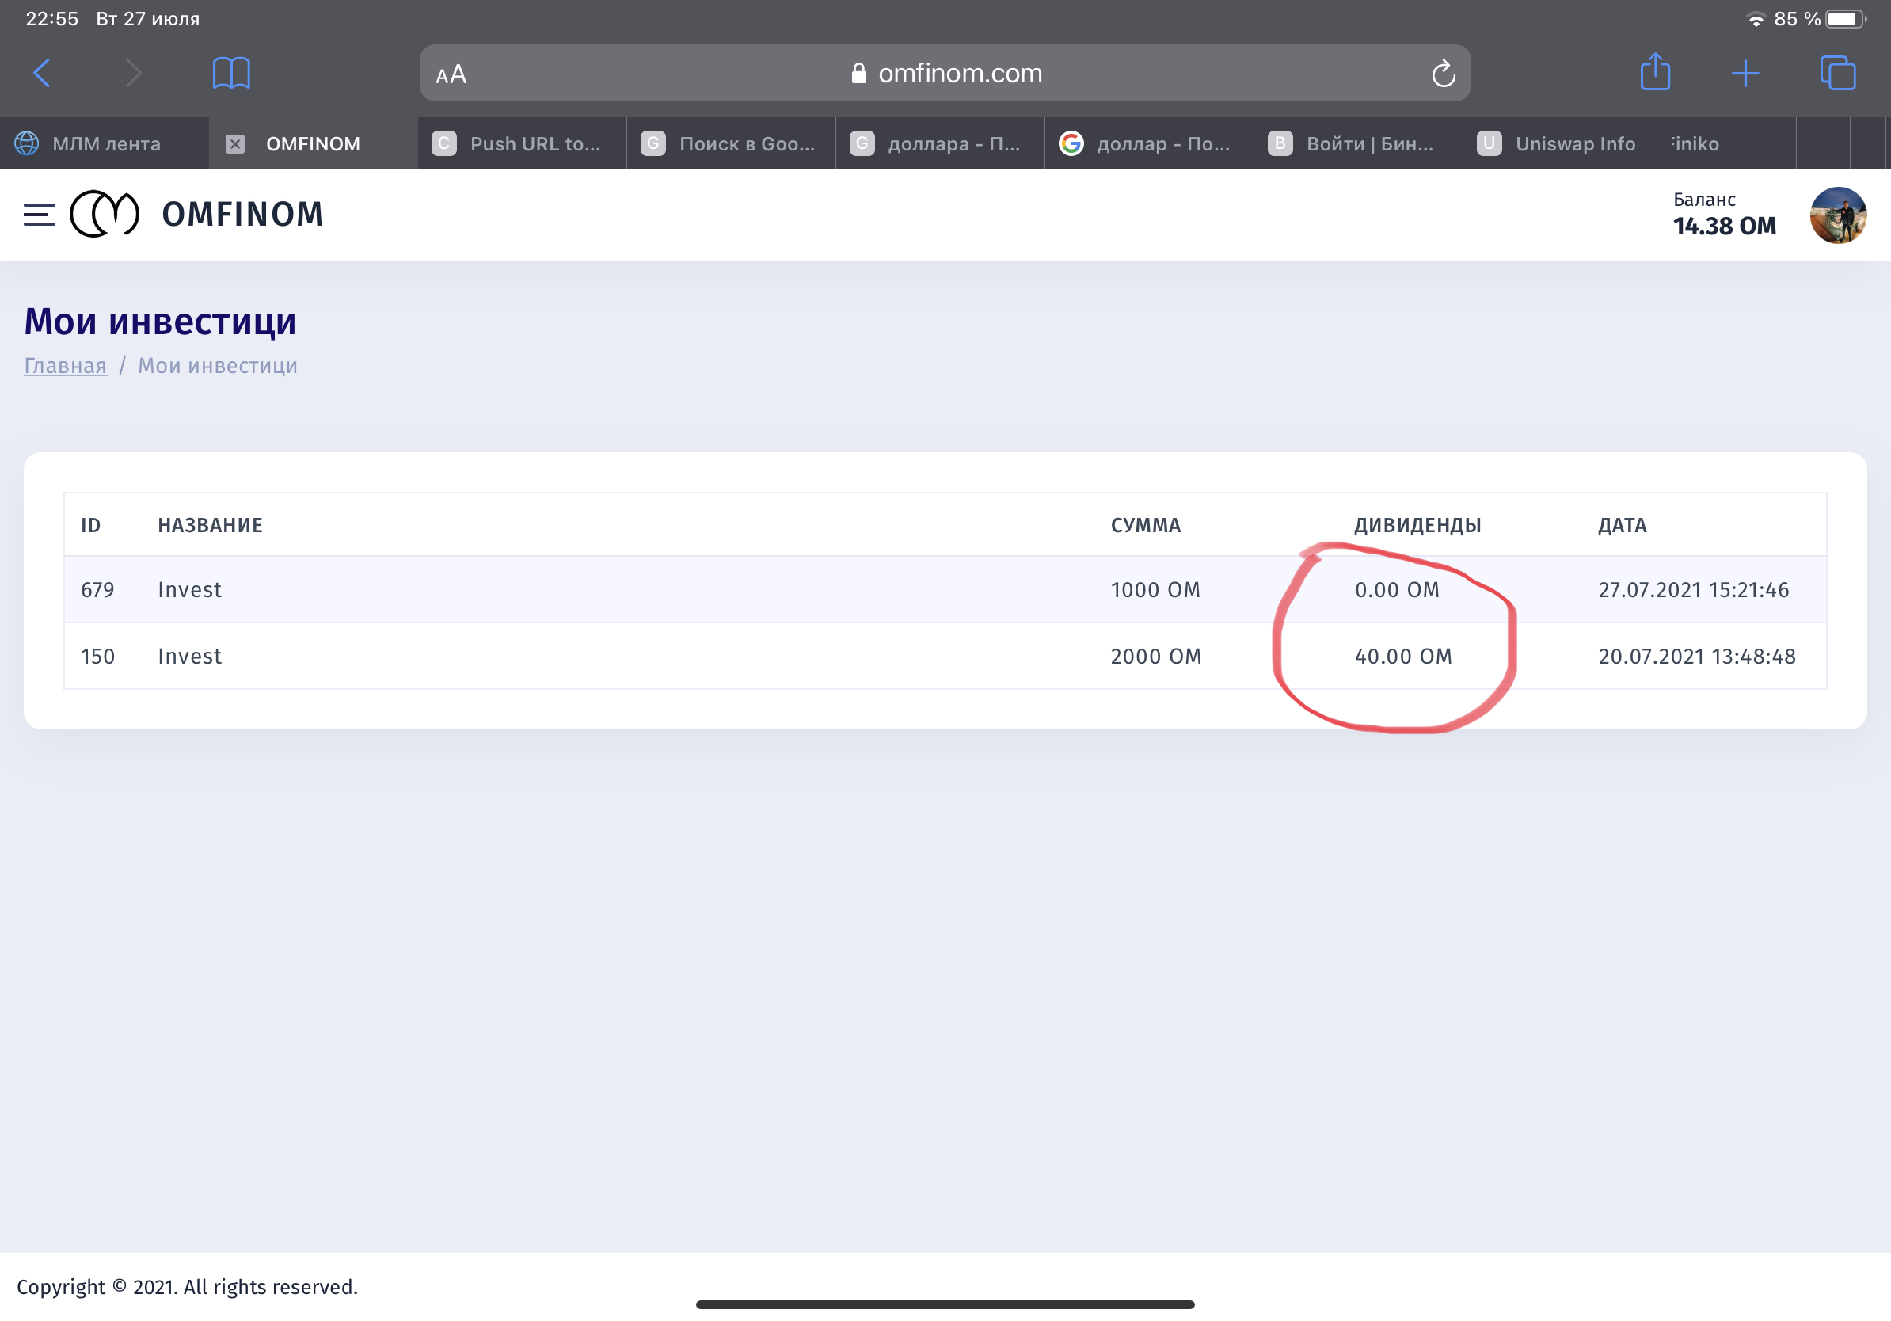Click the СУММА column header

tap(1146, 525)
